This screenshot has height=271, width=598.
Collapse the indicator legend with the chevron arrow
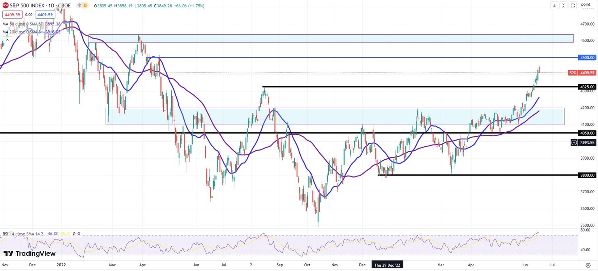(7, 40)
